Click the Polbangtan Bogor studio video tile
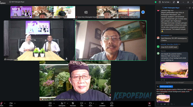The image size is (193, 107). [x=39, y=41]
